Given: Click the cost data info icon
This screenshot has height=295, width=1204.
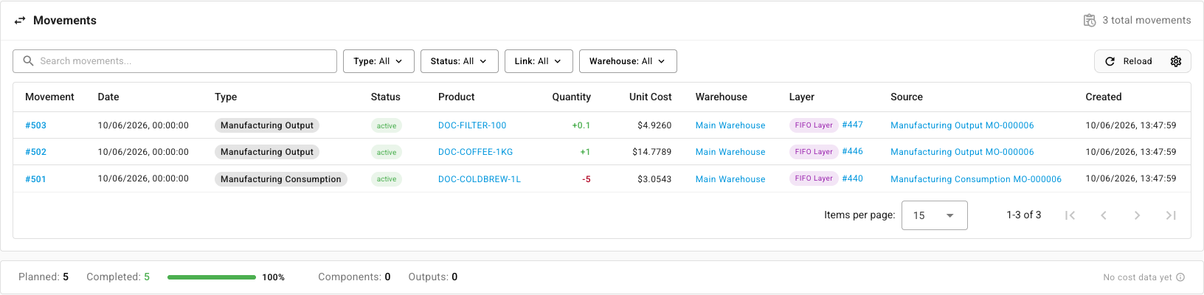Looking at the screenshot, I should pos(1180,277).
